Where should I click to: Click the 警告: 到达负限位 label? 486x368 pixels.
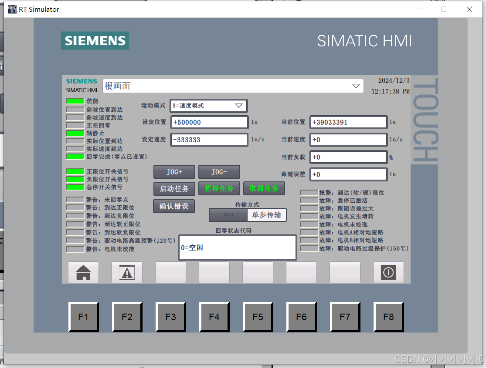coord(110,216)
